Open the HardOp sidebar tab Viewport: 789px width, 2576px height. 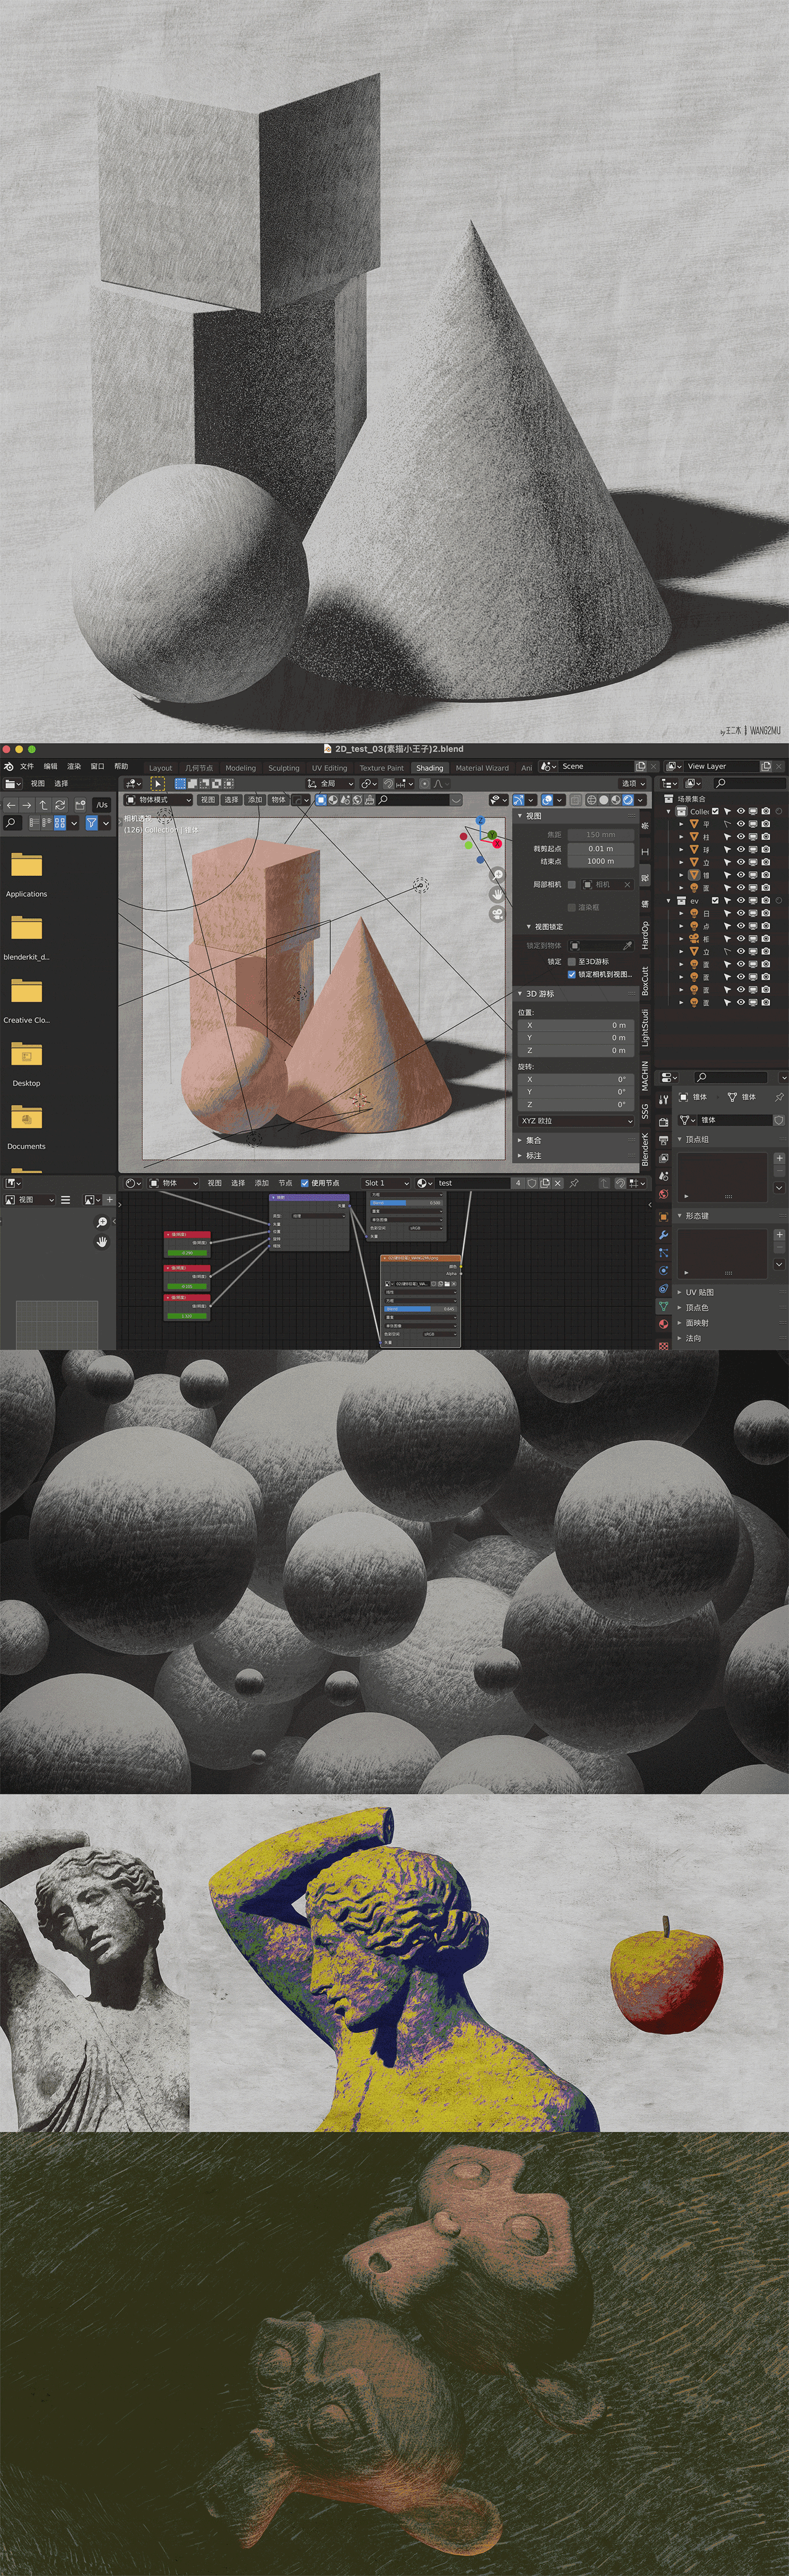click(645, 936)
